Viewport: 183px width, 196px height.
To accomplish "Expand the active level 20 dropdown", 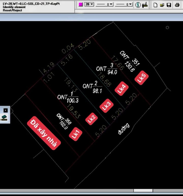I will click(89, 5).
